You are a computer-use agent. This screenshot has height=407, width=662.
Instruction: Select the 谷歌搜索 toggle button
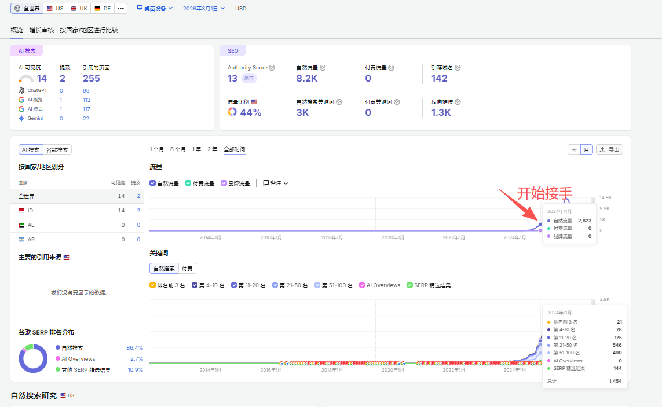point(57,149)
